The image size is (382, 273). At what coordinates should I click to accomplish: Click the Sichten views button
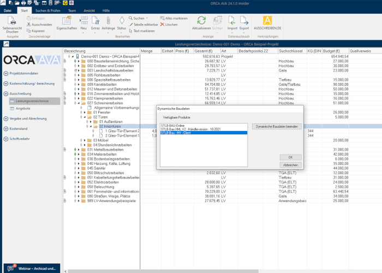[217, 25]
